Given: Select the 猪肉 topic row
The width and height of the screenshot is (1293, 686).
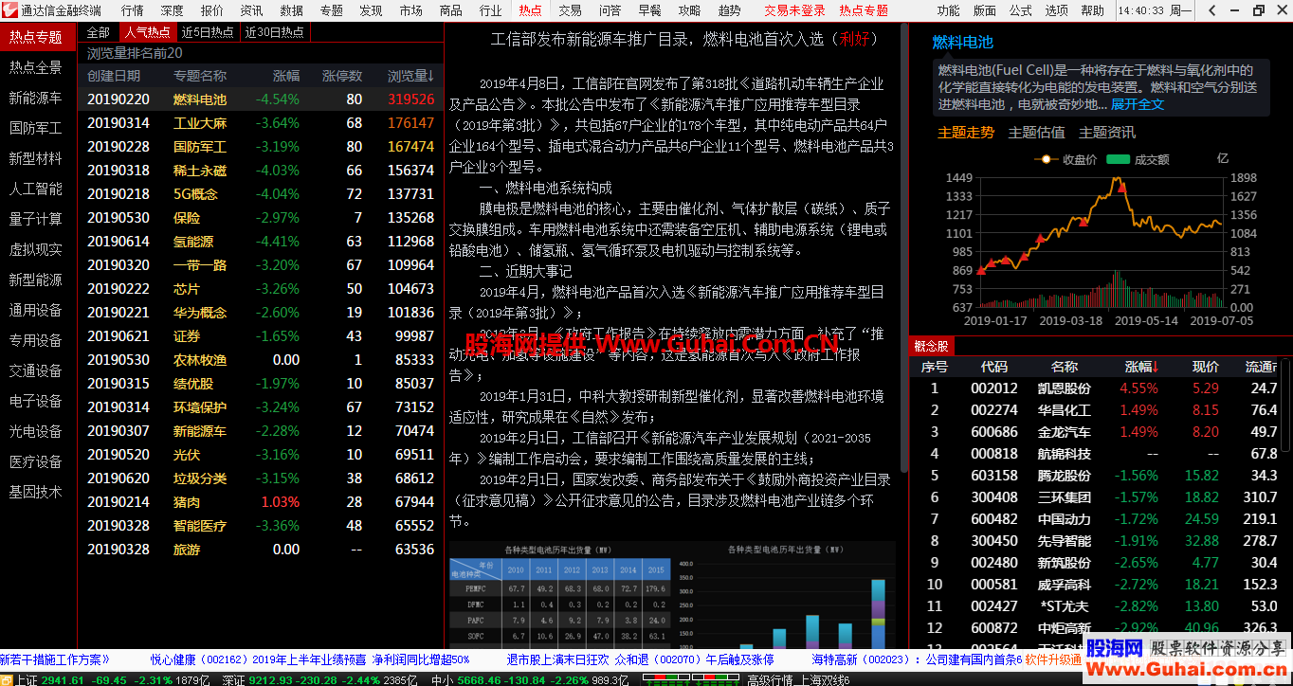Looking at the screenshot, I should (x=261, y=502).
